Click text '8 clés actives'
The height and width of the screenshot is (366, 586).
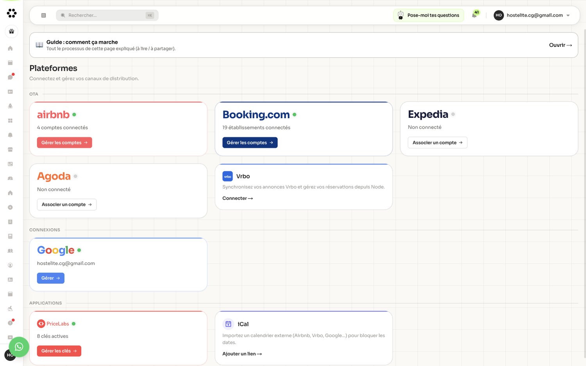(53, 336)
